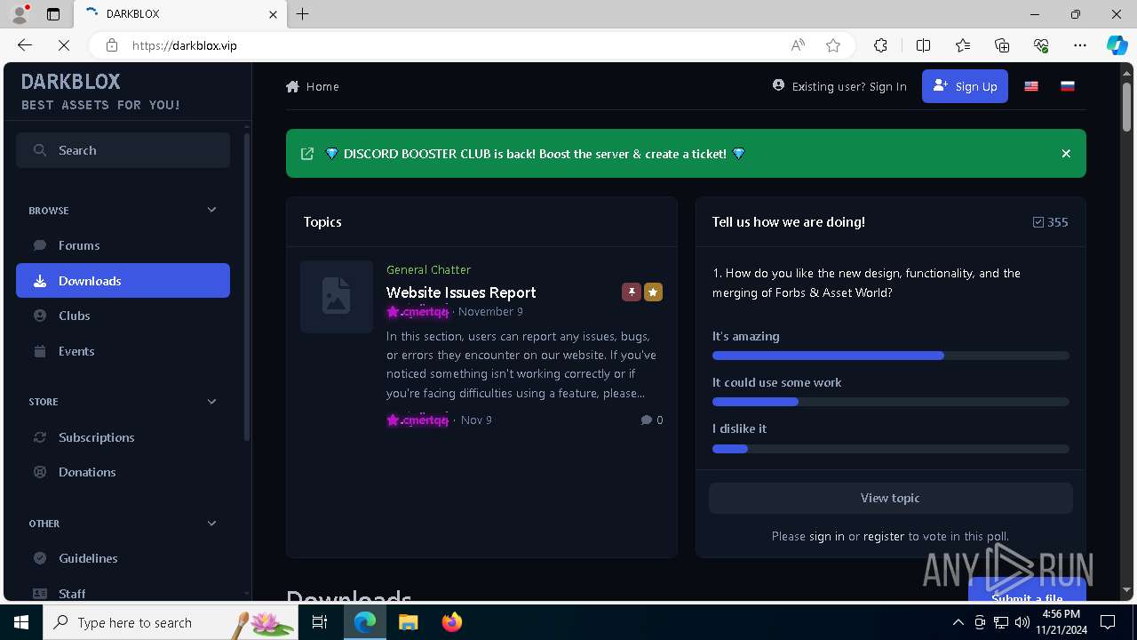This screenshot has width=1137, height=640.
Task: Launch Firefox from the taskbar
Action: [452, 622]
